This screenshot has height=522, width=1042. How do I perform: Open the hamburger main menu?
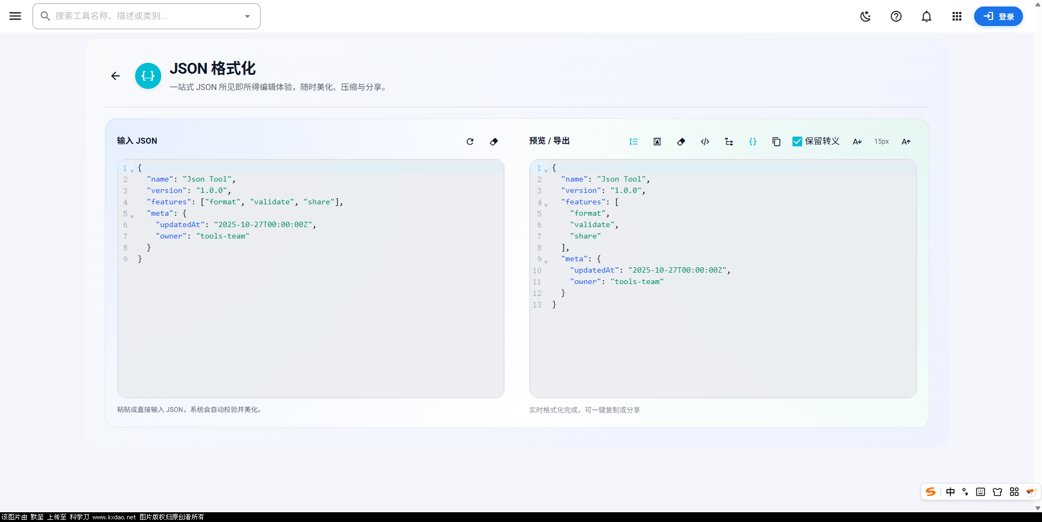point(15,16)
